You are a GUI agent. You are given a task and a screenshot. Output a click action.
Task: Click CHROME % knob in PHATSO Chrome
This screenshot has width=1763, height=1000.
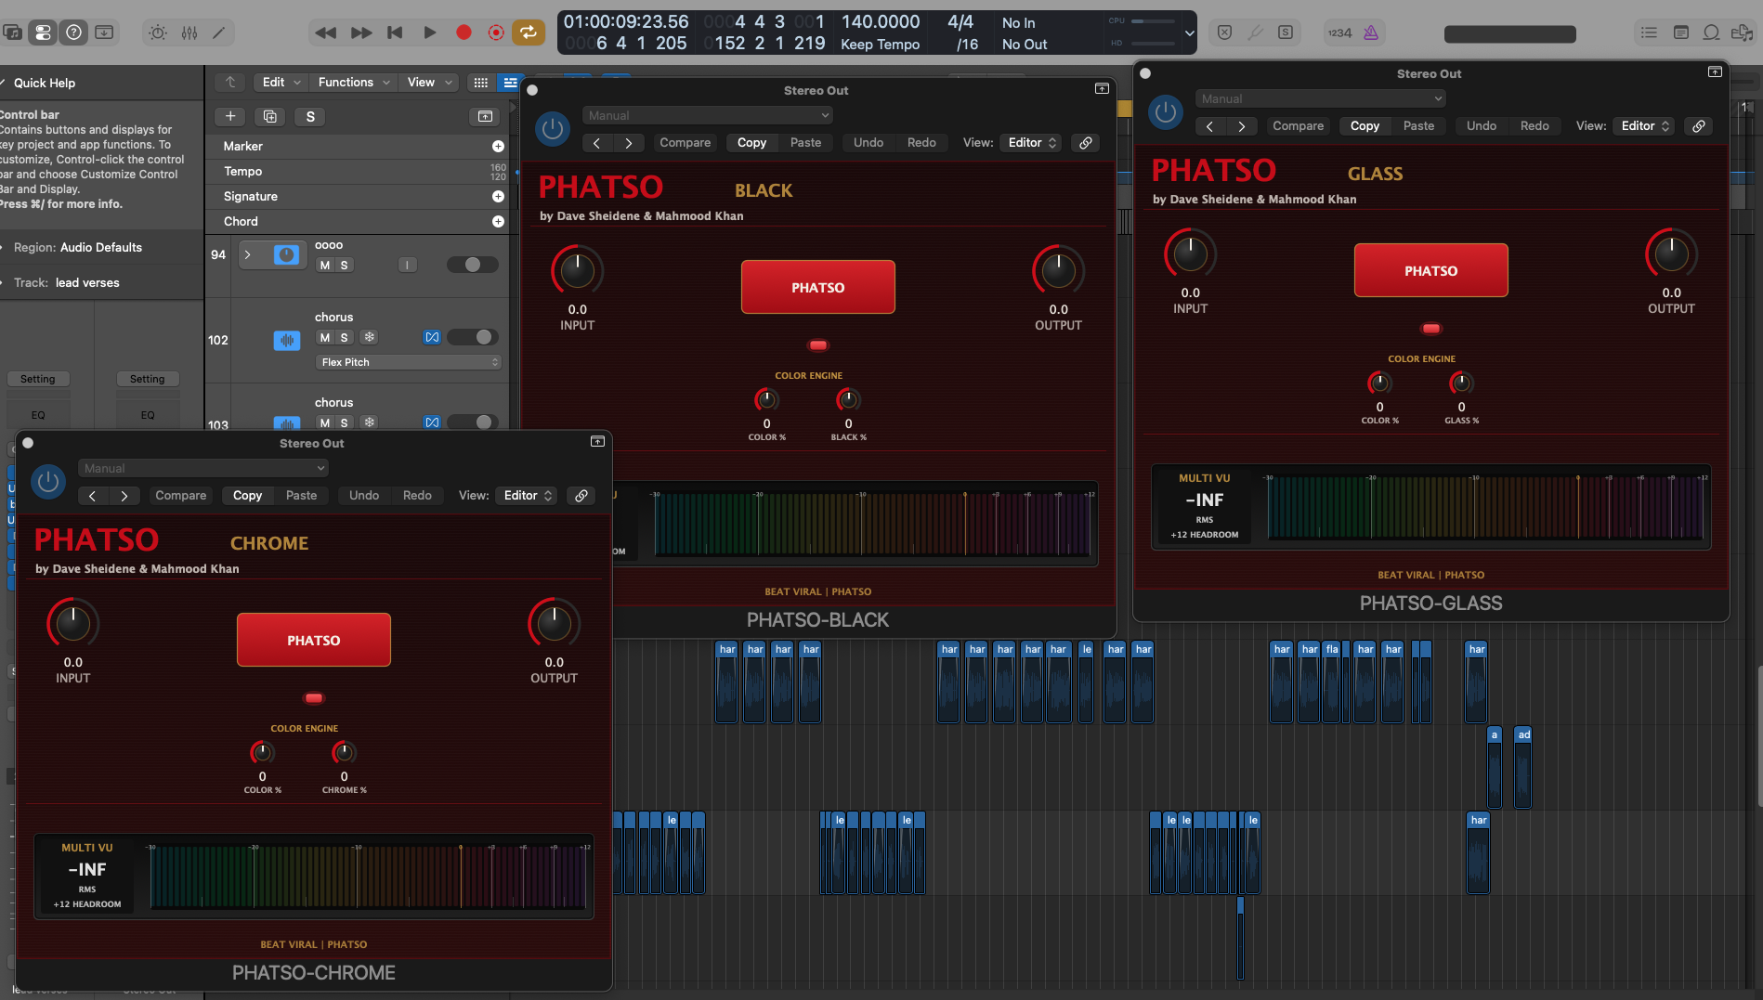tap(344, 752)
